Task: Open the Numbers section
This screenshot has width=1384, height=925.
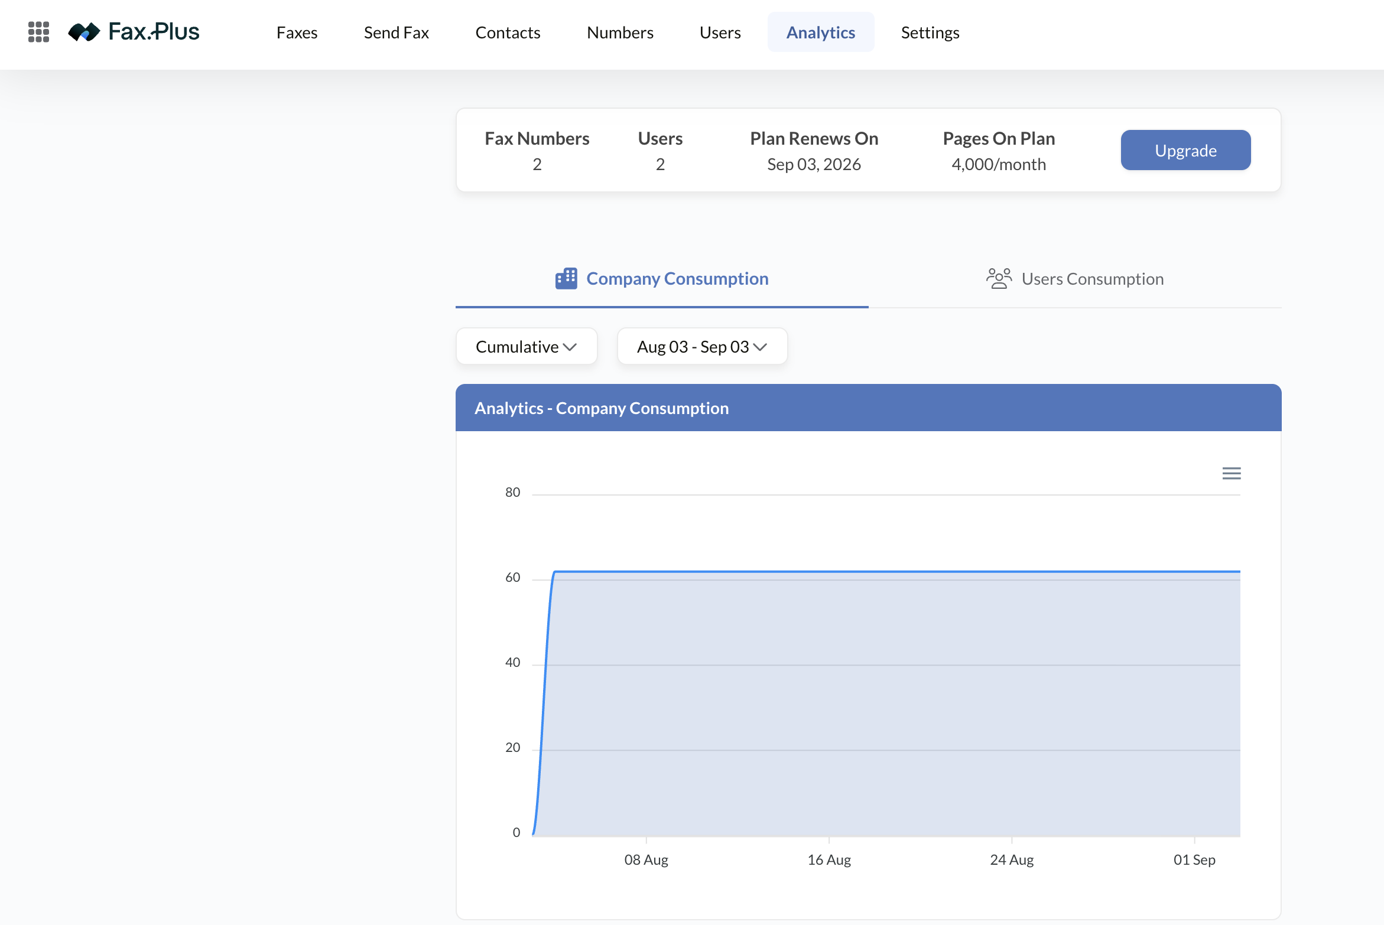Action: [620, 32]
